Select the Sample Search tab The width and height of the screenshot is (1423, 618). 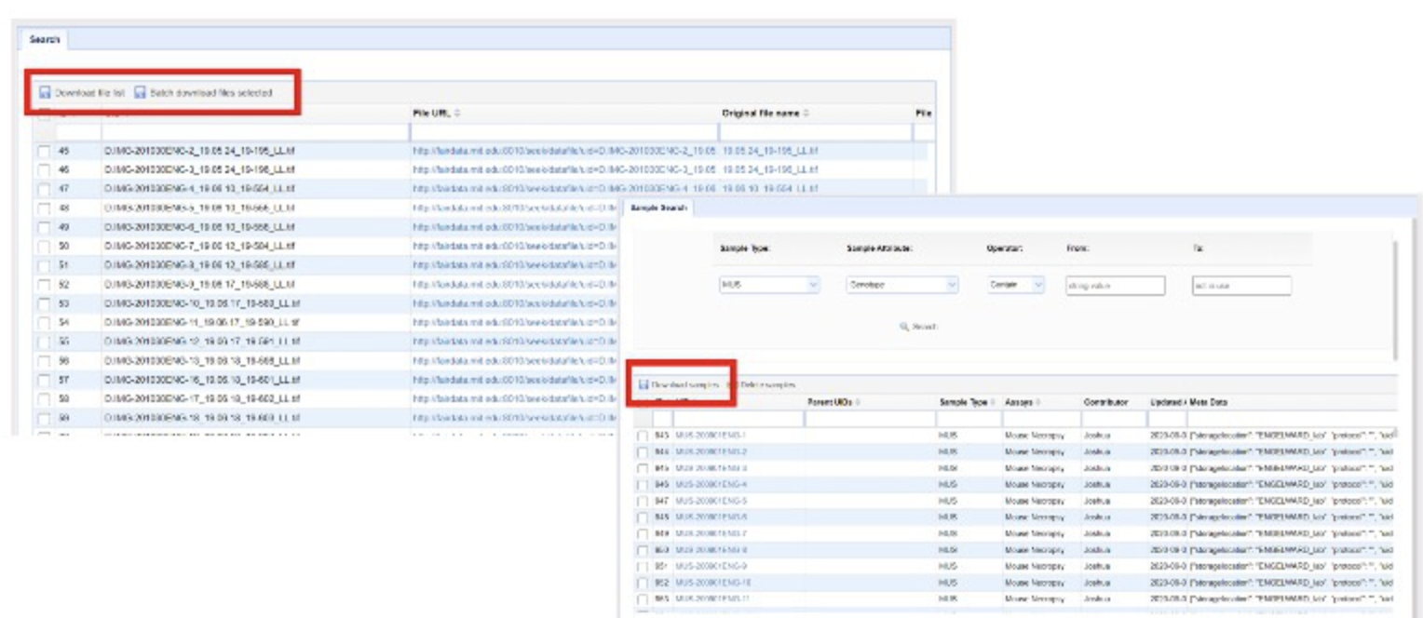[658, 208]
